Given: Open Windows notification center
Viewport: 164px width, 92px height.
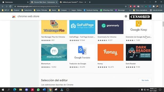Looking at the screenshot, I should coord(160,90).
